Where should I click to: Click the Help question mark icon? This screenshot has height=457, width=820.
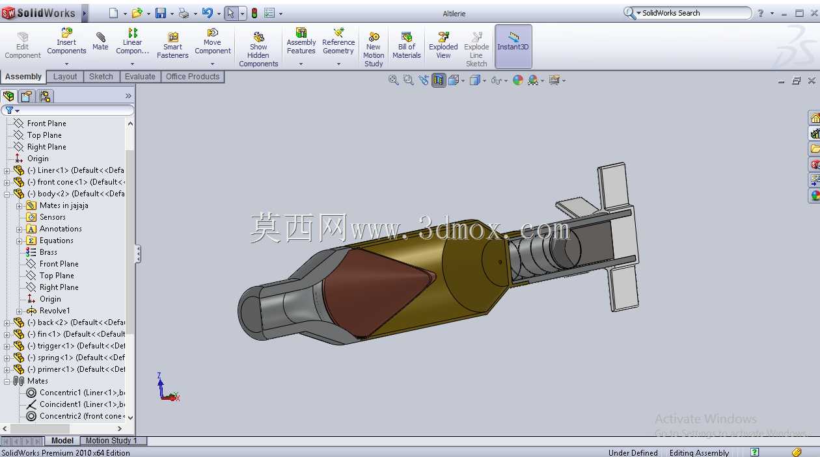pyautogui.click(x=760, y=13)
